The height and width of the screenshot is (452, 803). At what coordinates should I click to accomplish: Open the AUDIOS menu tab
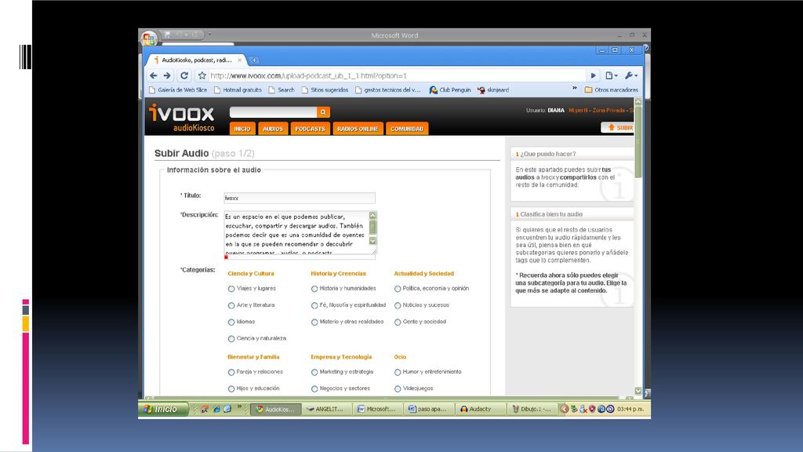pos(272,129)
